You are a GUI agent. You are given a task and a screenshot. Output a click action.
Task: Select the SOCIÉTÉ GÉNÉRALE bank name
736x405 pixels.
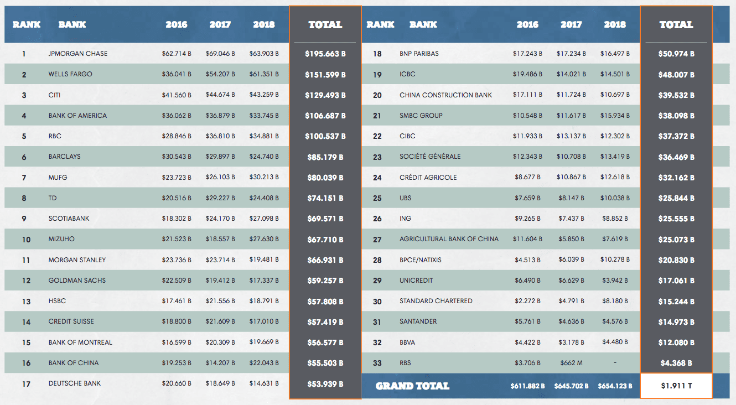[430, 157]
